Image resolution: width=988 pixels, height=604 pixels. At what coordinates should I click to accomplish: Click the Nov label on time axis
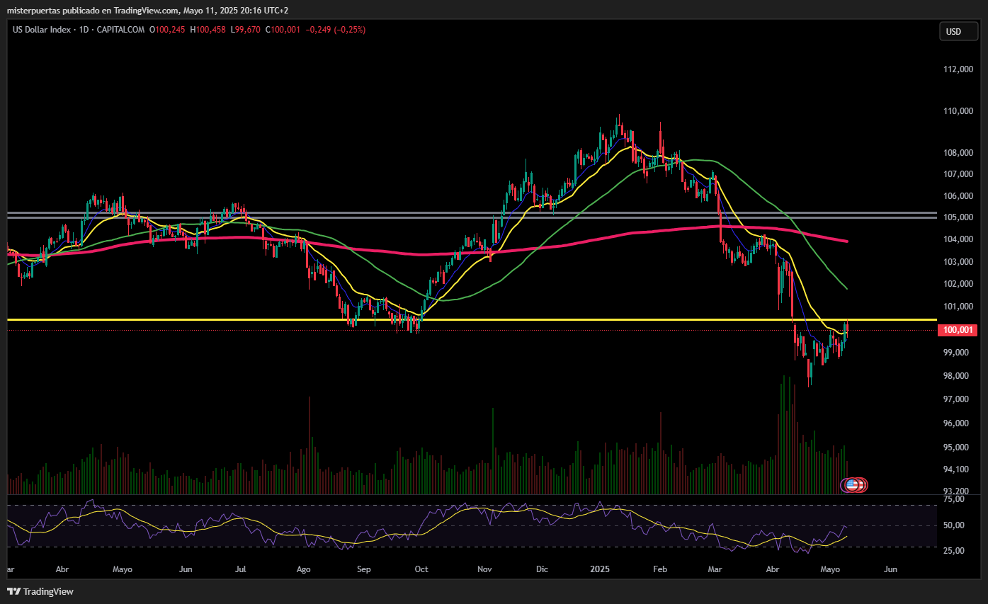[x=484, y=569]
